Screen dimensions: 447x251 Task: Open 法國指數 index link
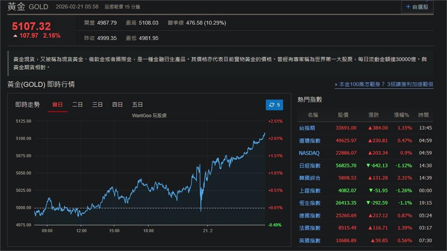[x=309, y=228]
